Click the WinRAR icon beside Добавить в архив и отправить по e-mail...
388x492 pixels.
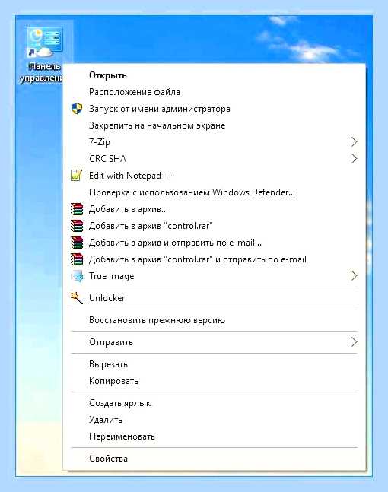pyautogui.click(x=77, y=243)
